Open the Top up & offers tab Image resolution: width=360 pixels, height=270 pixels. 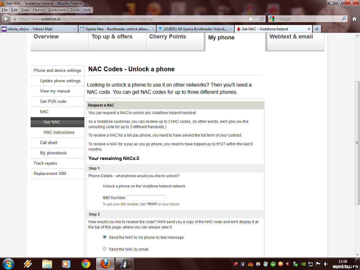pyautogui.click(x=117, y=42)
